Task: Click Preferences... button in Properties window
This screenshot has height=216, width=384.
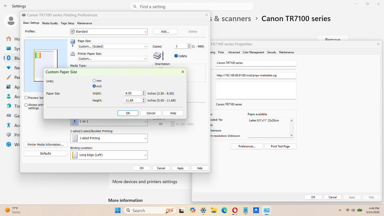Action: pos(247,146)
